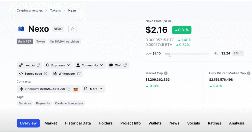Select the Cardano Ecosystem tag
The width and height of the screenshot is (252, 132).
click(x=69, y=103)
